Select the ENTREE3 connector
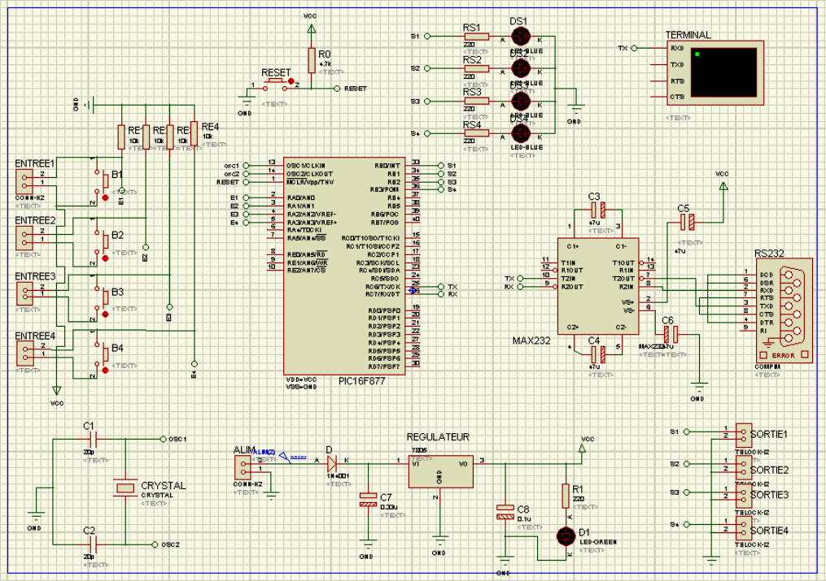Screen dimensions: 826x581 [x=24, y=293]
